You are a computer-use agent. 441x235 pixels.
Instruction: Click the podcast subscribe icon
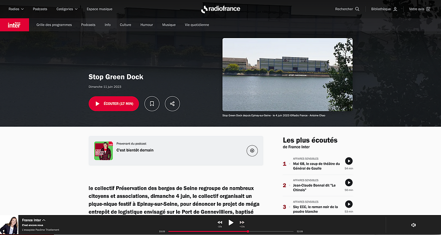(x=252, y=150)
